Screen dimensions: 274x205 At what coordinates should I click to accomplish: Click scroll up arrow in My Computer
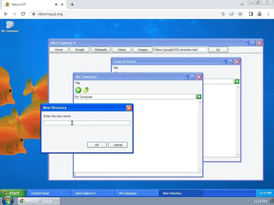point(200,102)
